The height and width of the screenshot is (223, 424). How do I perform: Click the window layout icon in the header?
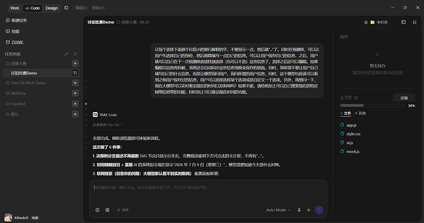[x=404, y=22]
